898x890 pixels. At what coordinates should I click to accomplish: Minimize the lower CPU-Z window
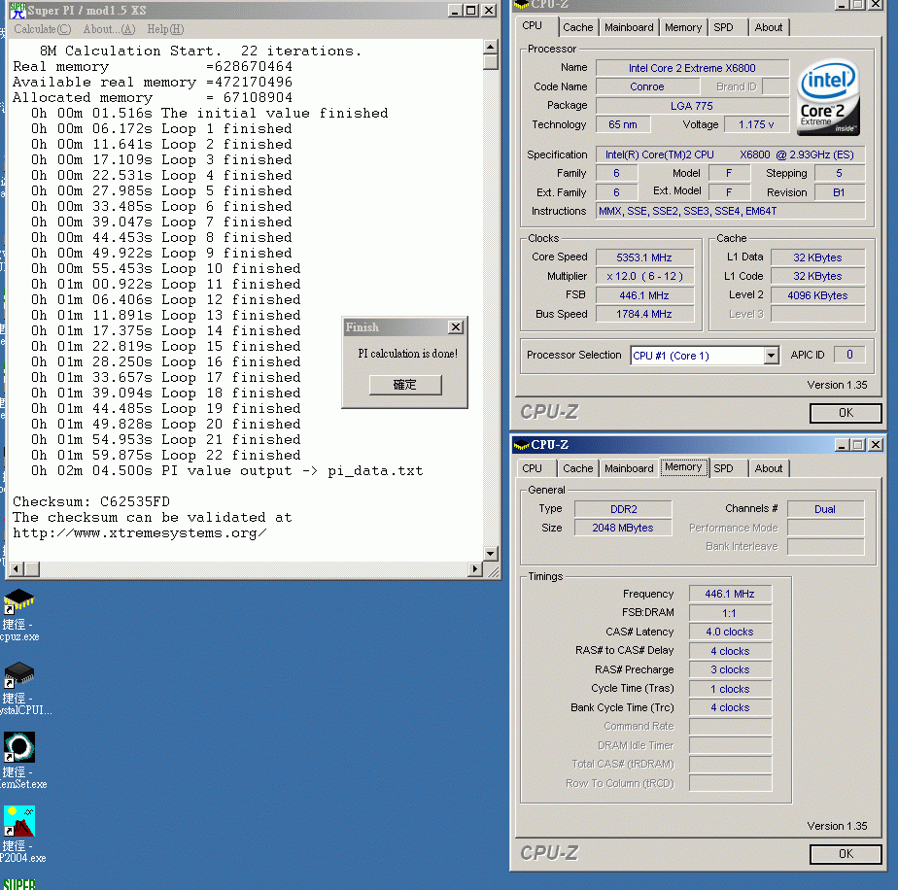pyautogui.click(x=842, y=445)
